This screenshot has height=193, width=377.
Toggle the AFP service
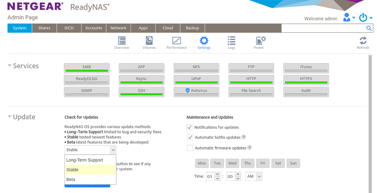pos(141,68)
